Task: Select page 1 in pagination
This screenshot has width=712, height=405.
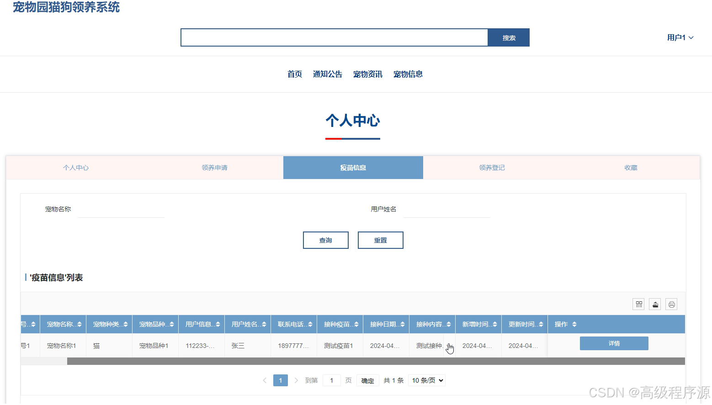Action: [x=281, y=380]
